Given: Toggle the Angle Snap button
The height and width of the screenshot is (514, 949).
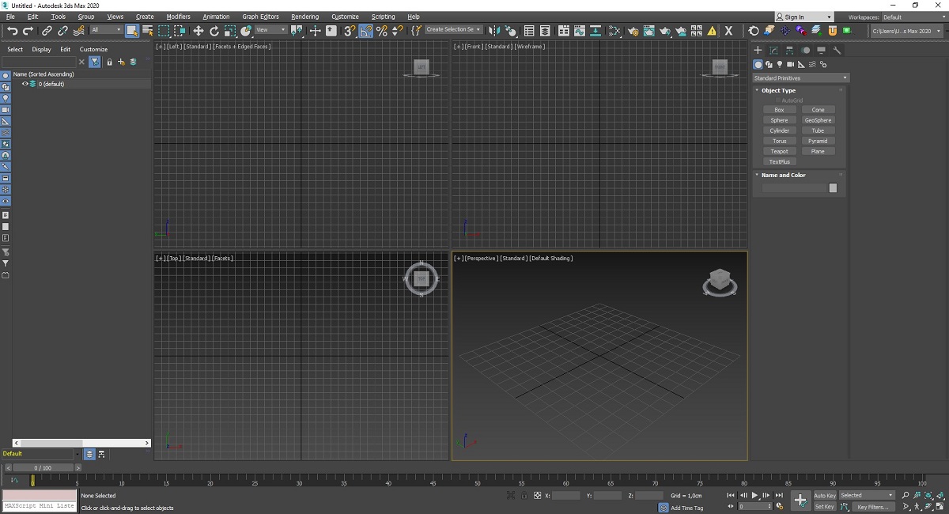Looking at the screenshot, I should click(x=366, y=31).
